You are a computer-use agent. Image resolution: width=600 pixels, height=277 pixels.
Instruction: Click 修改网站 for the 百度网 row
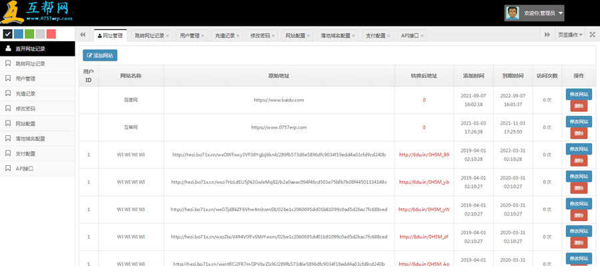click(579, 95)
